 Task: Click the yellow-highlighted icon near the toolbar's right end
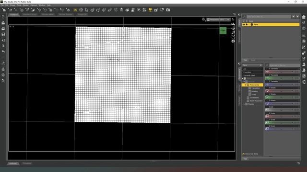(150, 10)
